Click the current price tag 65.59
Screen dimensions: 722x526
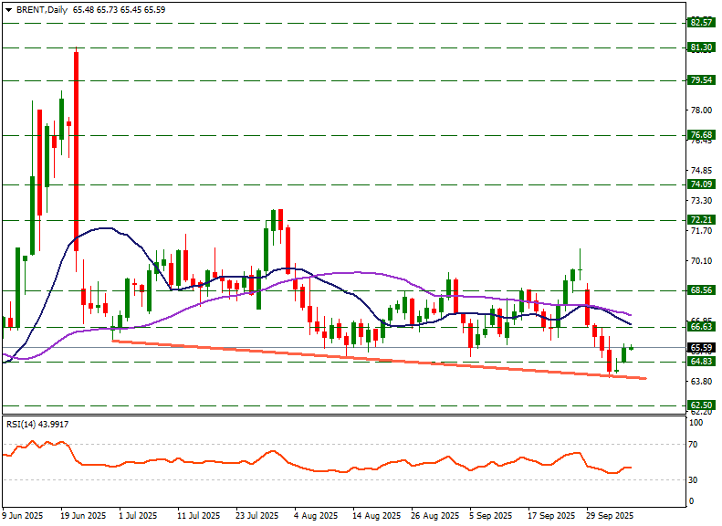(700, 347)
